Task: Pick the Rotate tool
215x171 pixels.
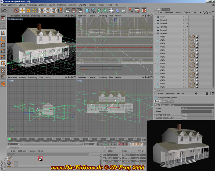Action: [35, 10]
